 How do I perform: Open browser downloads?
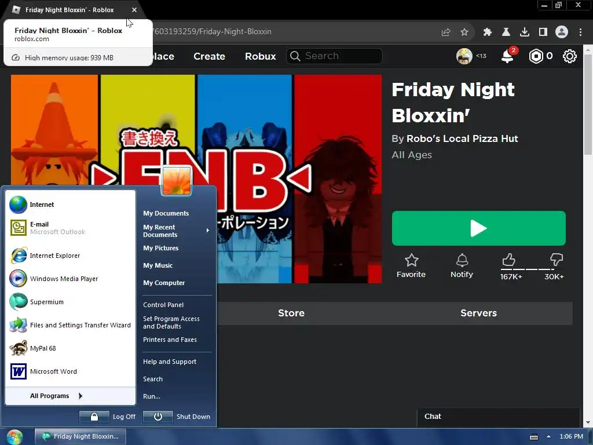pos(525,32)
